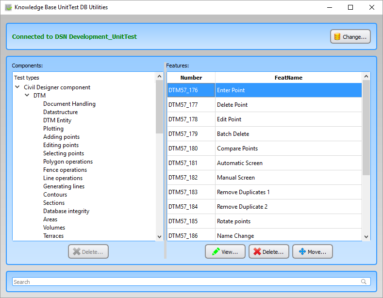Viewport: 383px width, 298px height.
Task: Click number cell DTM57_185
Action: (191, 221)
